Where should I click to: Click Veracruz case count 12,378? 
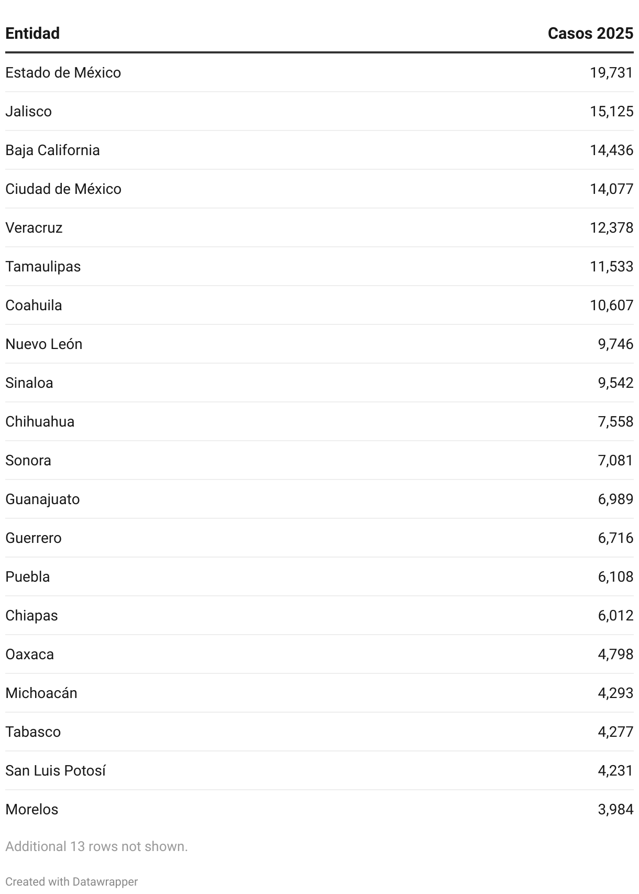click(x=611, y=228)
